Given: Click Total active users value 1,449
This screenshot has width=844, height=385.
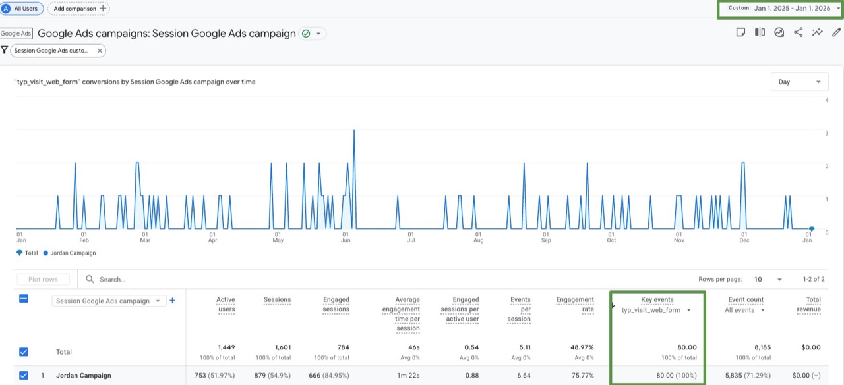Looking at the screenshot, I should 226,347.
